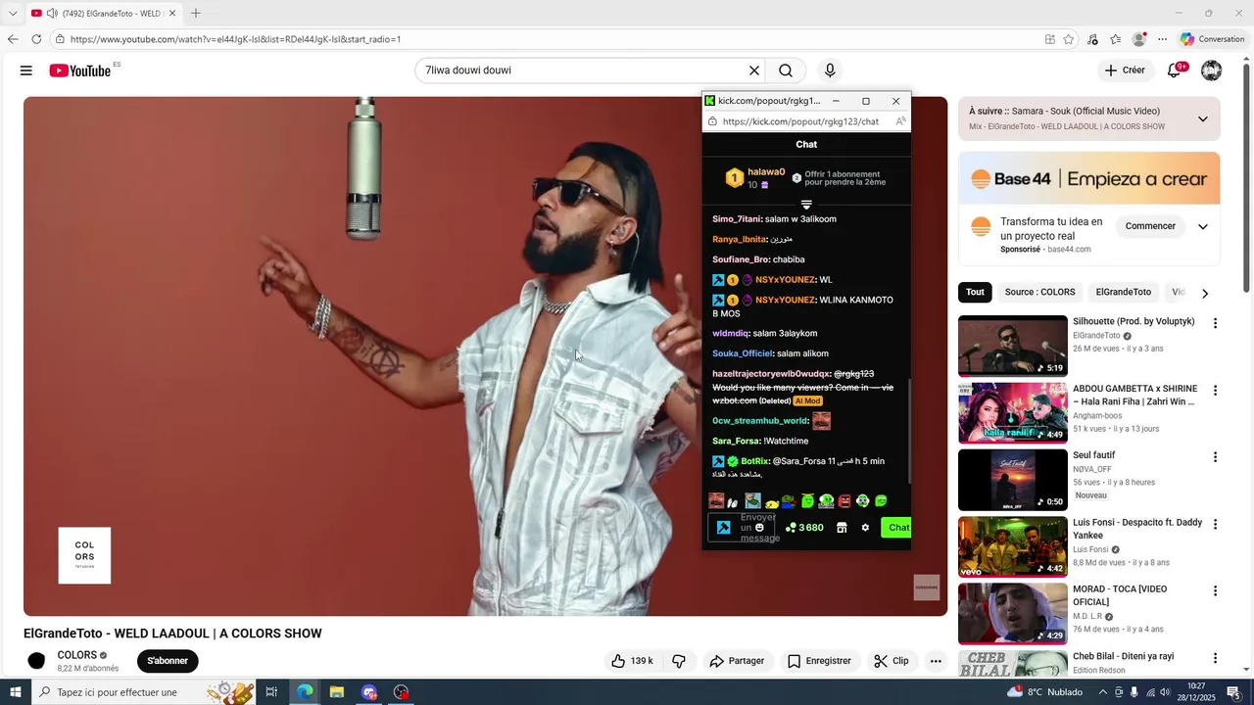Subscribe to COLORS with S'abonner button

click(x=168, y=661)
